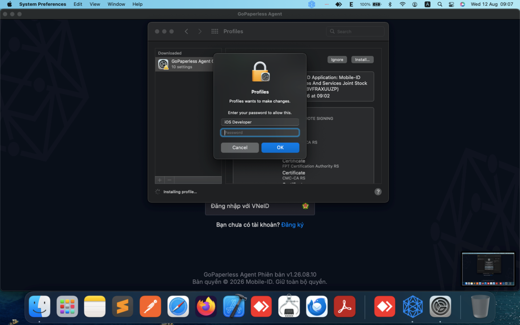
Task: Show all preferences grid icon
Action: 215,31
